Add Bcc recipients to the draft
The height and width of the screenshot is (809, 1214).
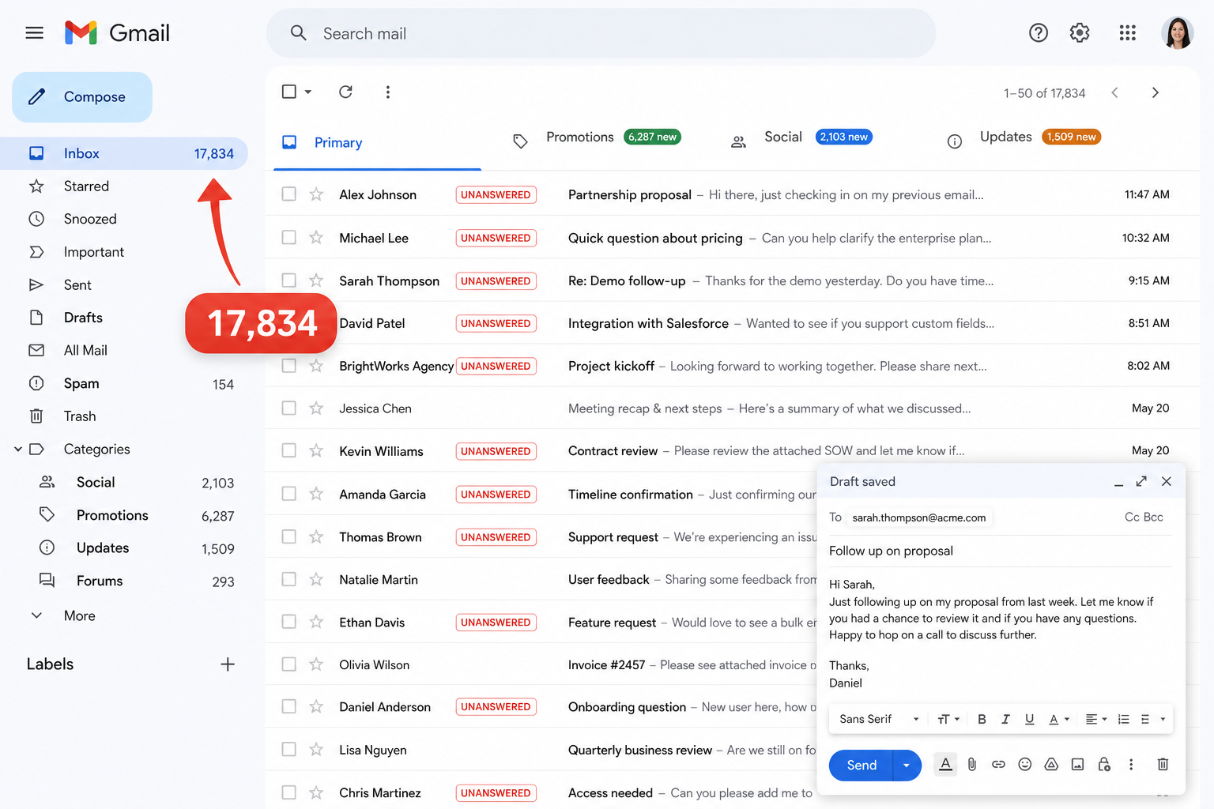click(1154, 517)
